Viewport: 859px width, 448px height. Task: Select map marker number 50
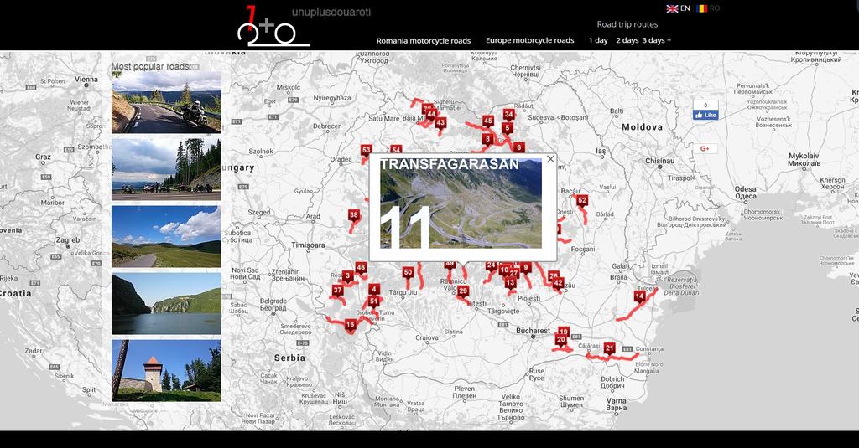click(x=408, y=272)
